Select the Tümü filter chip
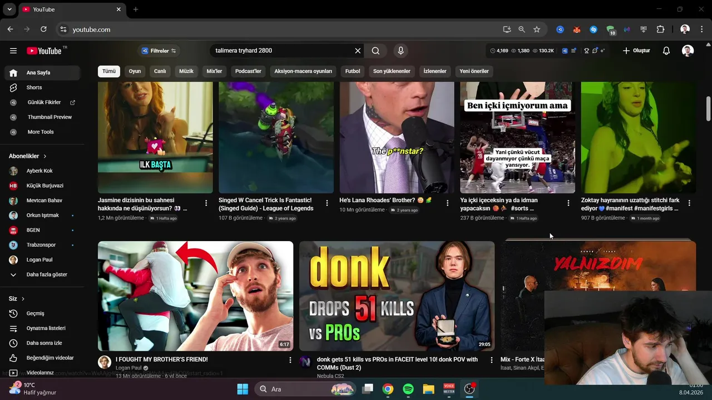 tap(109, 71)
